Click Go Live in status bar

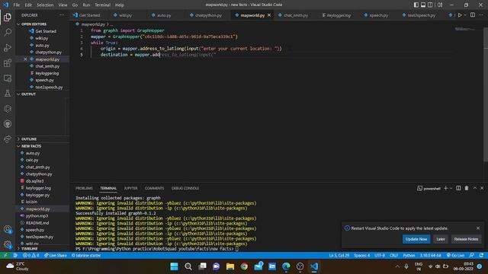pos(455,255)
